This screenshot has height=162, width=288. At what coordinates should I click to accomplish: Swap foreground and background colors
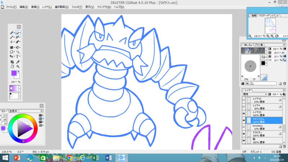tap(18, 71)
